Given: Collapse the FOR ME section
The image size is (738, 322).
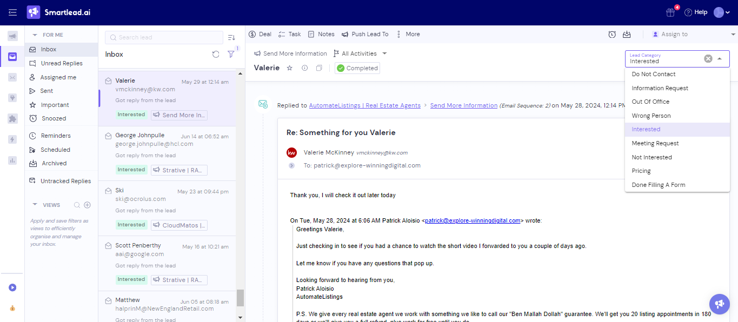Looking at the screenshot, I should [x=35, y=35].
